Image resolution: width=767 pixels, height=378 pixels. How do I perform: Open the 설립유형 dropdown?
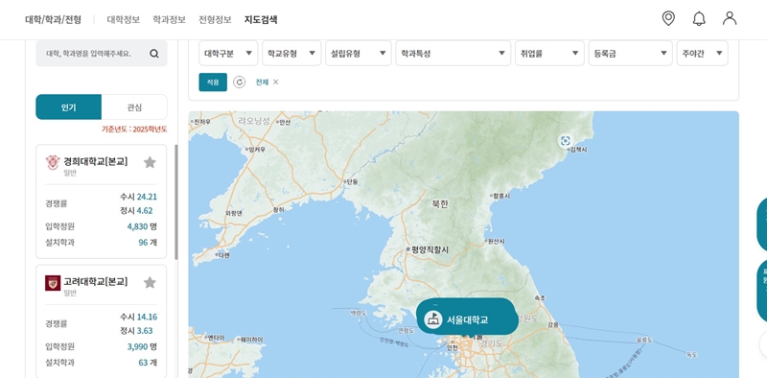click(359, 54)
